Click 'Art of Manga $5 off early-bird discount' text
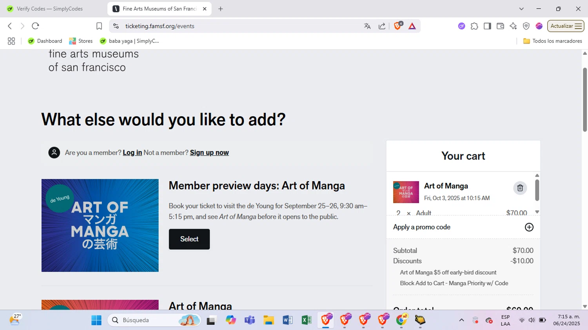Screen dimensions: 588x330 click(x=448, y=272)
